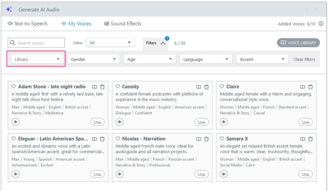Expand the Language filter dropdown
328x191 pixels.
tap(206, 59)
